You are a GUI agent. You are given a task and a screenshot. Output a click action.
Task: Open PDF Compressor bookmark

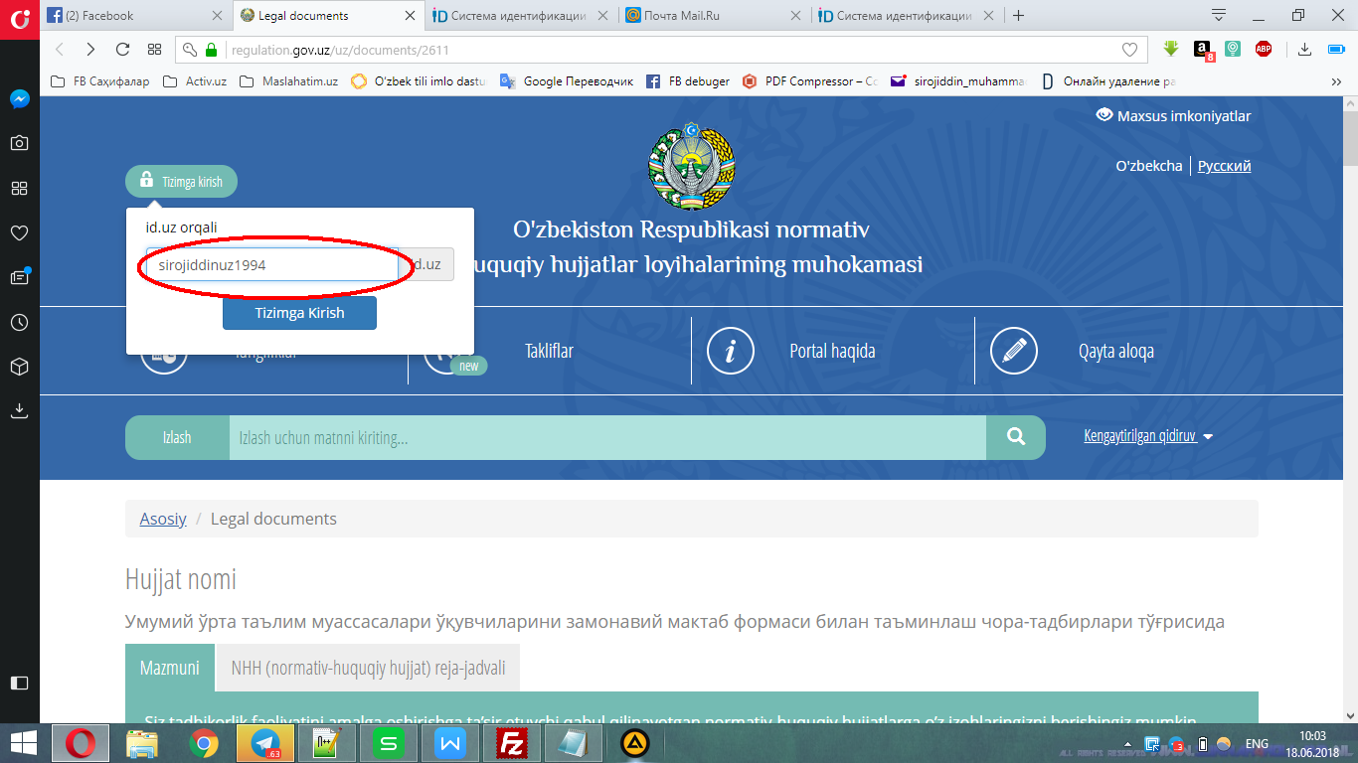[809, 81]
